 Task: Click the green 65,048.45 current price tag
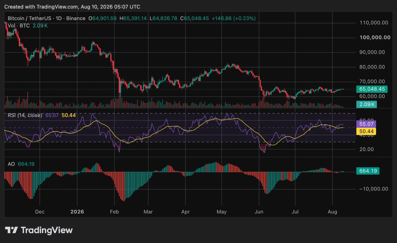pyautogui.click(x=372, y=89)
